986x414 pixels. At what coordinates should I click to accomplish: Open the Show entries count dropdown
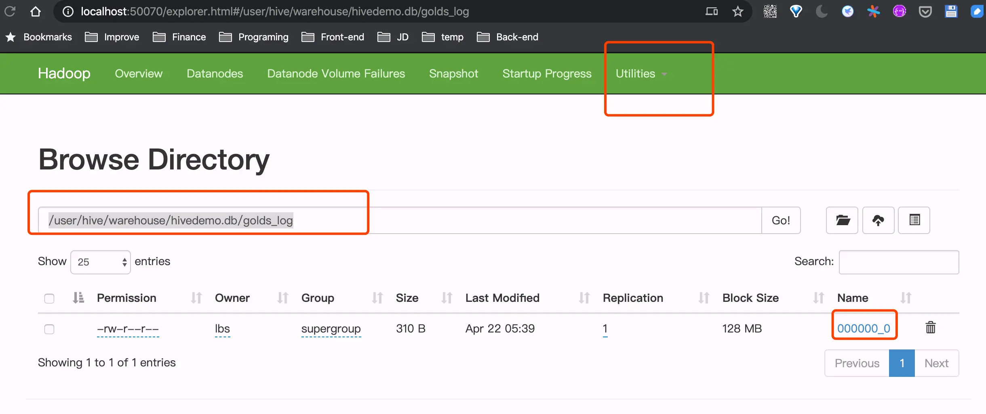(x=101, y=262)
